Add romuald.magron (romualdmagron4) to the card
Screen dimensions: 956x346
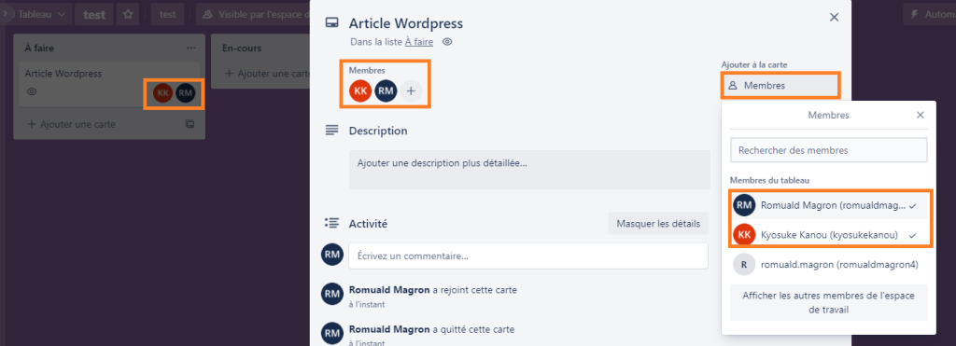coord(829,264)
